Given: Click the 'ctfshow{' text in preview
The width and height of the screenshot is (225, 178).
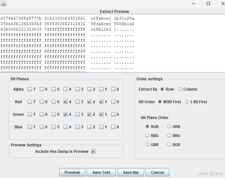Looking at the screenshot, I should [101, 18].
